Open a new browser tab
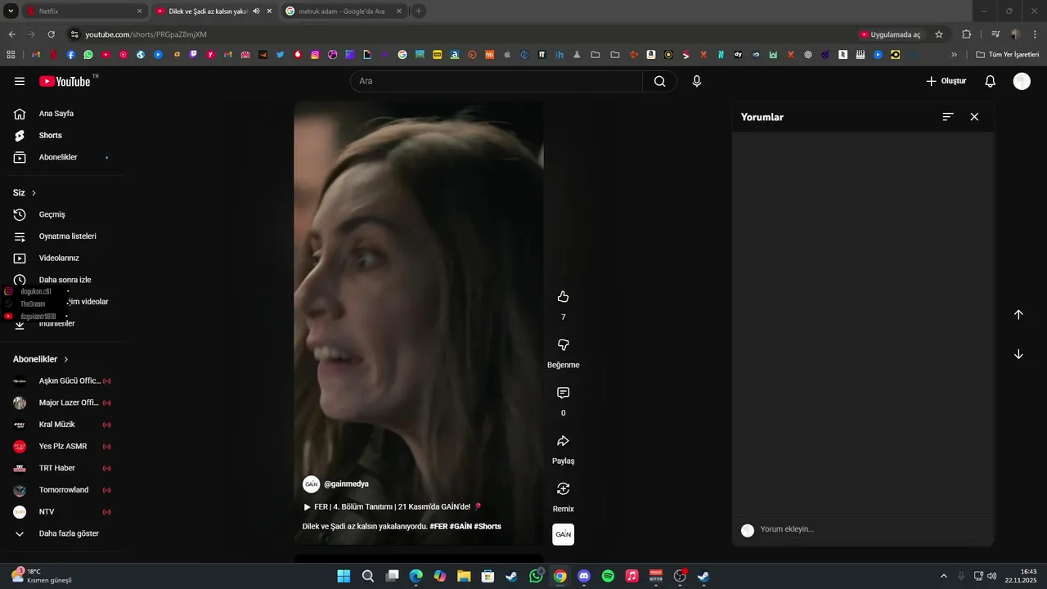Screen dimensions: 1047x589 (x=419, y=11)
